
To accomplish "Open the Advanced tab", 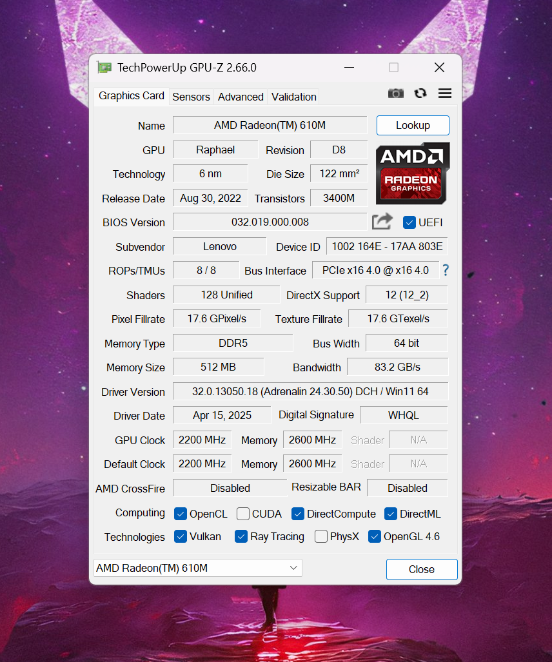I will (241, 97).
